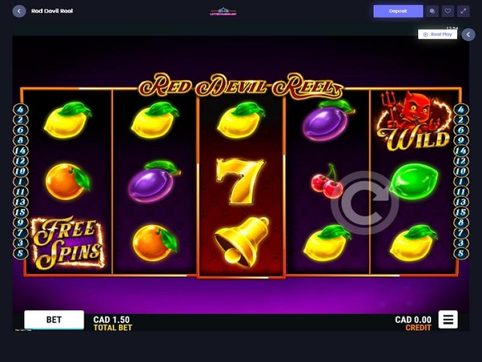Click the Wild devil symbol on reel five
Image resolution: width=482 pixels, height=362 pixels.
tap(414, 122)
